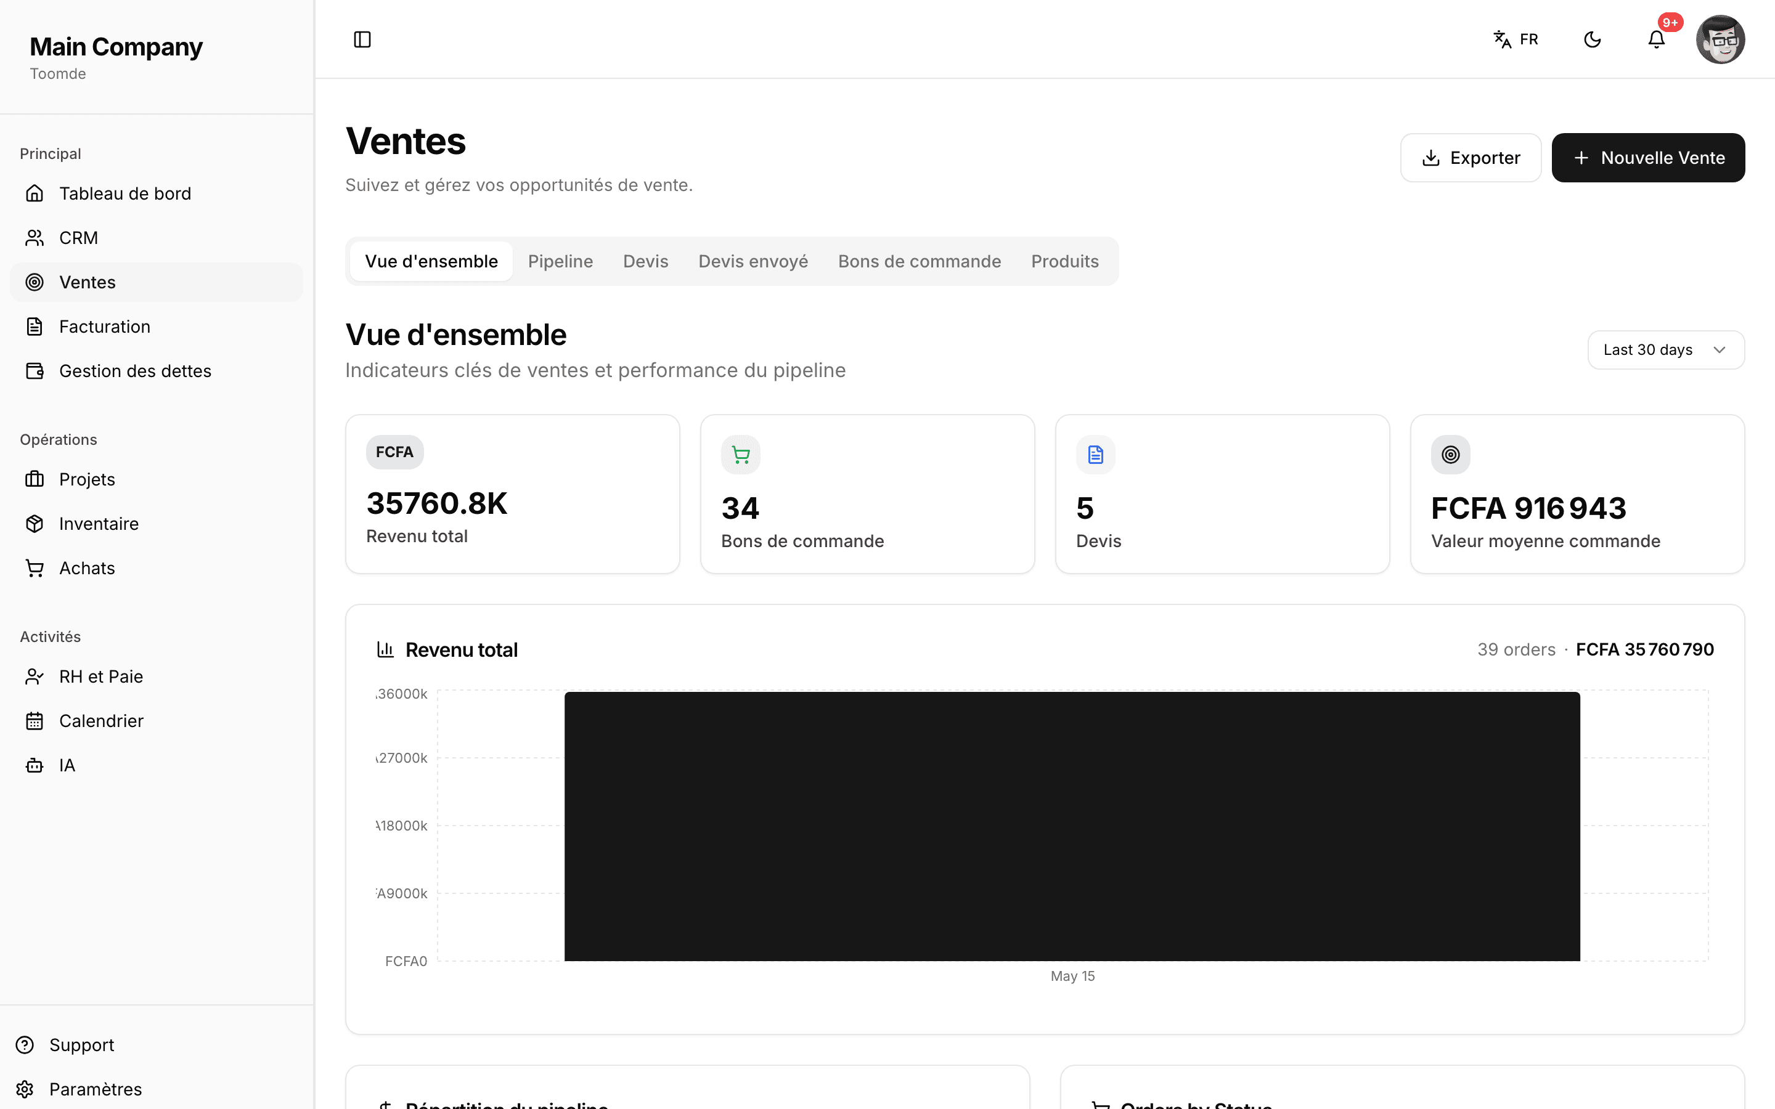This screenshot has height=1109, width=1775.
Task: Open the Bons de commande tab
Action: (x=919, y=261)
